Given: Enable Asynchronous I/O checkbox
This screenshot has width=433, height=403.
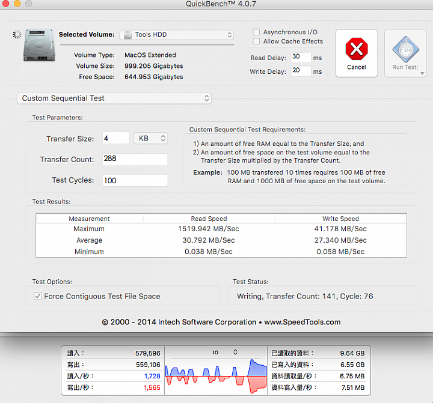Looking at the screenshot, I should [256, 32].
